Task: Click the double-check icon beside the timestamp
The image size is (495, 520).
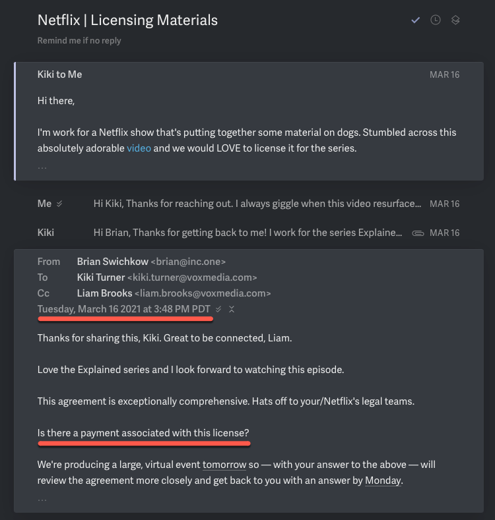Action: (218, 309)
